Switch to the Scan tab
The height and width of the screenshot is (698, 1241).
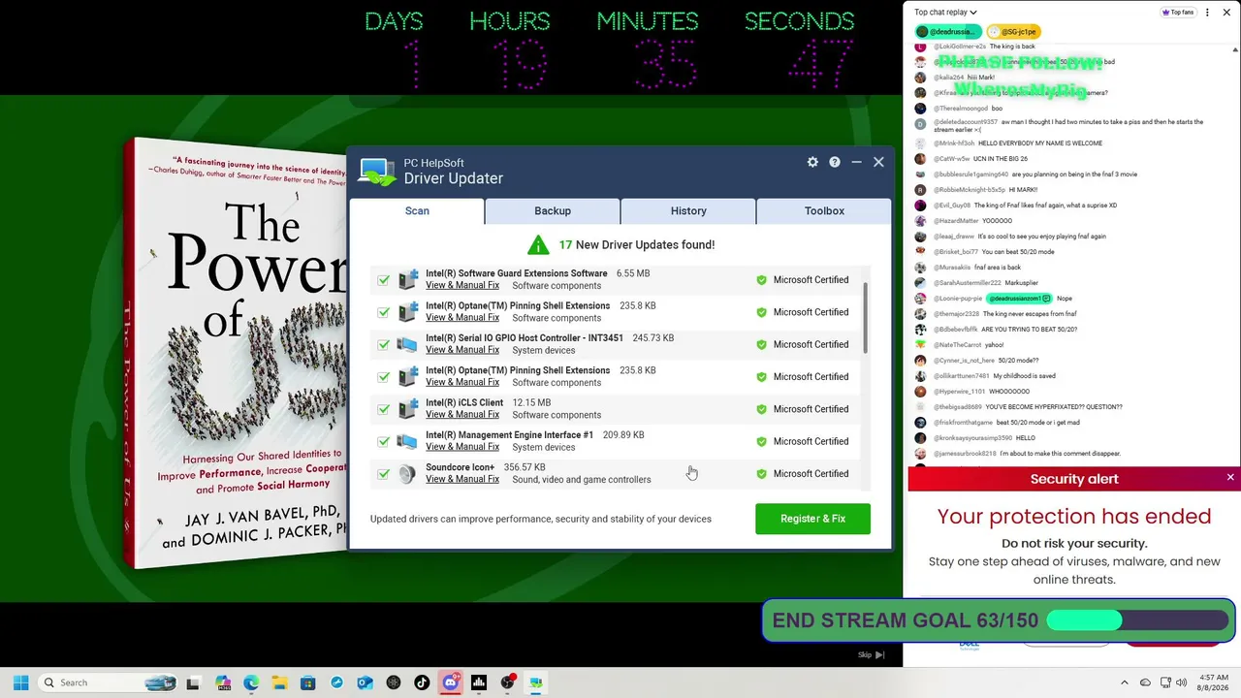coord(417,210)
